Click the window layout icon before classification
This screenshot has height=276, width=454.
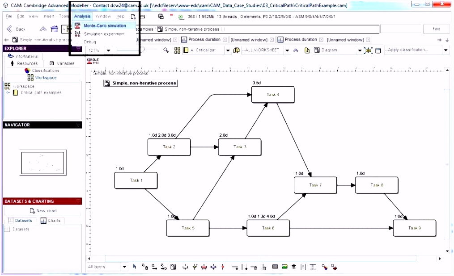click(378, 50)
